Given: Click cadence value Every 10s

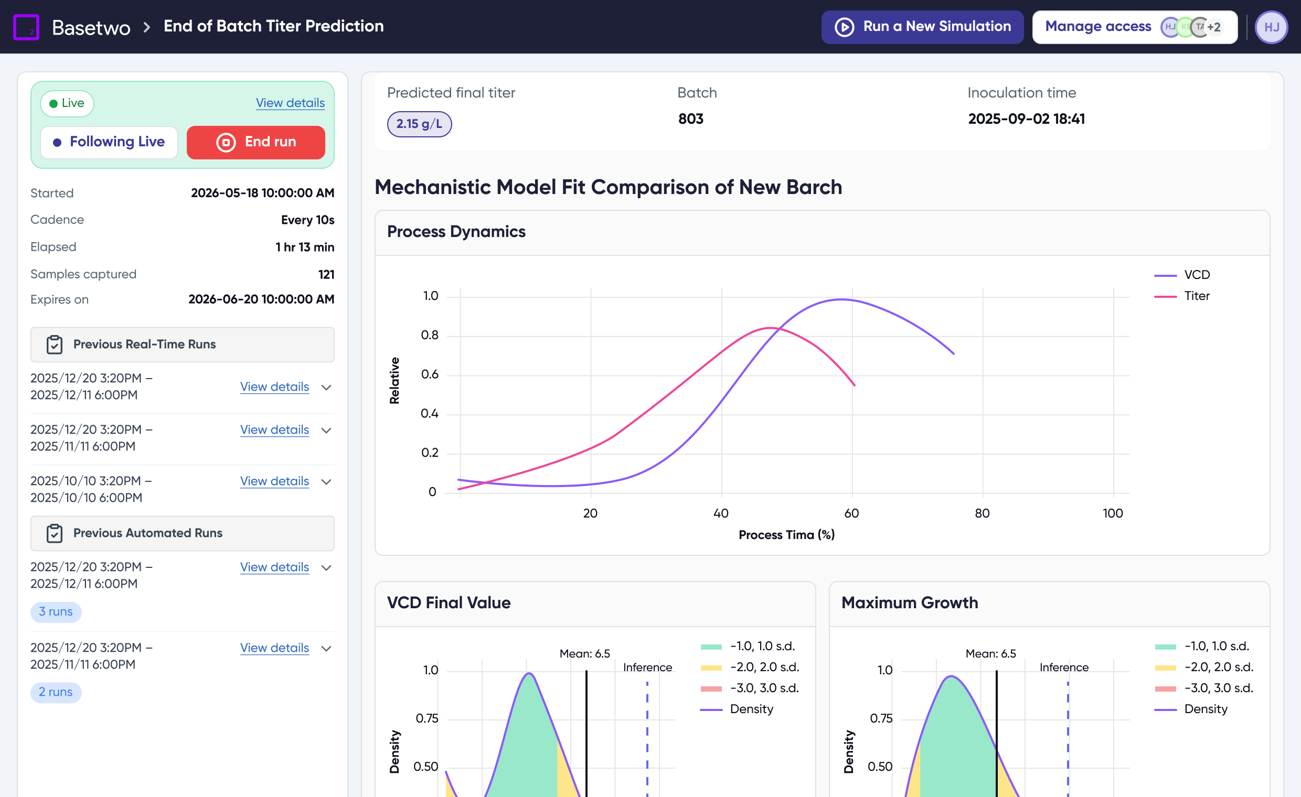Looking at the screenshot, I should click(308, 220).
